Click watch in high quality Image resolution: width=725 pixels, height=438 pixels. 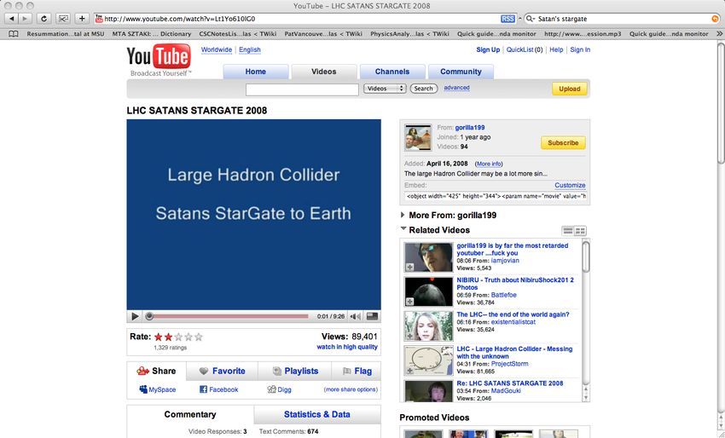(347, 347)
